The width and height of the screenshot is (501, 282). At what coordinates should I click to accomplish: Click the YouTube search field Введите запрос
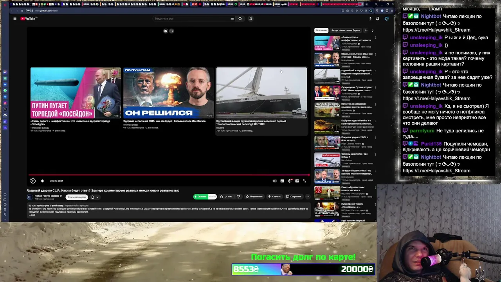pyautogui.click(x=192, y=19)
